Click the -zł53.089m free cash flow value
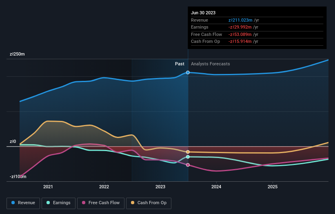This screenshot has height=214, width=335. point(240,34)
